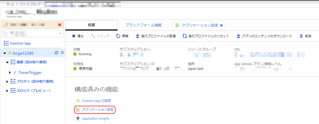Click アプリのコンテンツのダウンロード
The image size is (319, 124).
click(264, 36)
